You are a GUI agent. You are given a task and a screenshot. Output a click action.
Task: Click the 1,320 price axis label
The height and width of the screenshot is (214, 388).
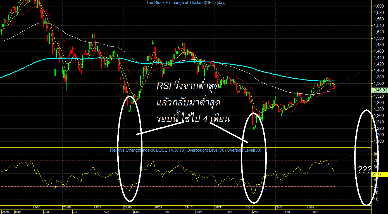[378, 96]
